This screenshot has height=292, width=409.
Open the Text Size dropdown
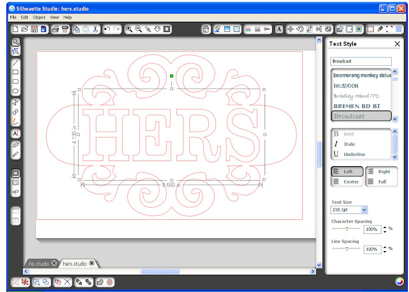coord(364,210)
